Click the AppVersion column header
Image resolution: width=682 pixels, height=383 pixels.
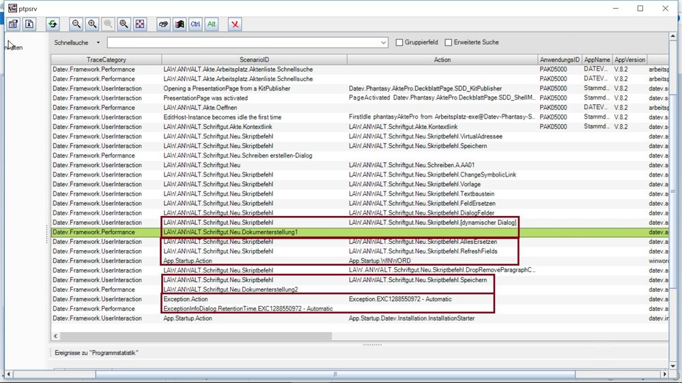pyautogui.click(x=629, y=60)
